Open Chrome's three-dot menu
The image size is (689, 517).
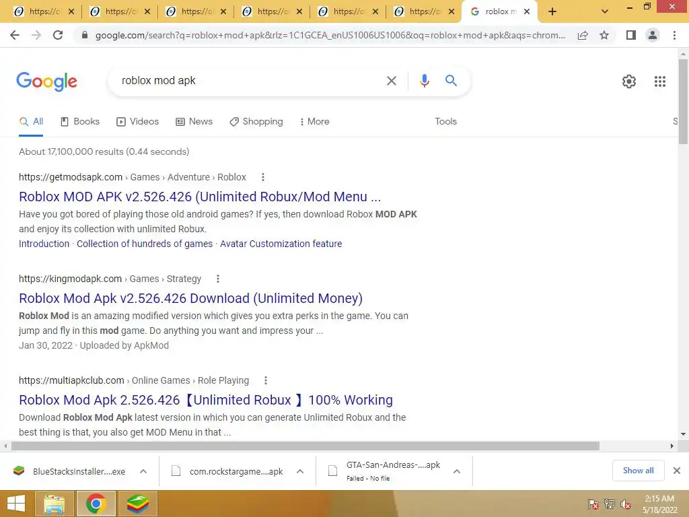(x=674, y=35)
